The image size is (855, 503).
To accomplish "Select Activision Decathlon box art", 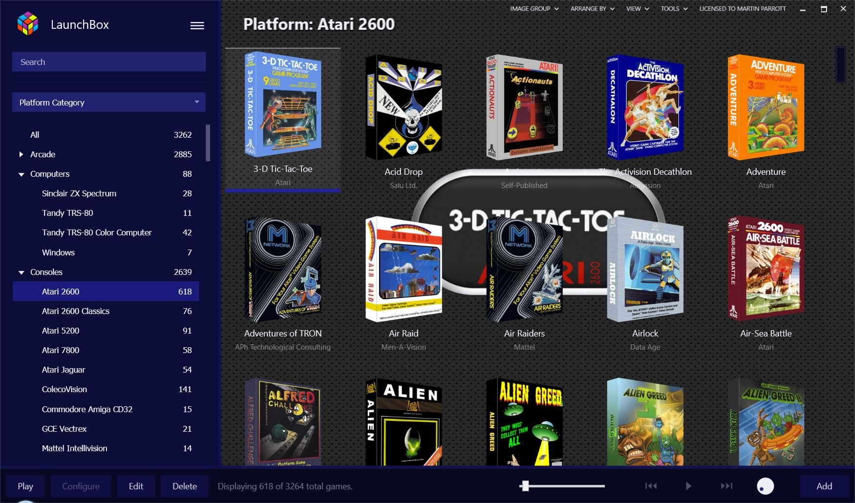I will [645, 107].
